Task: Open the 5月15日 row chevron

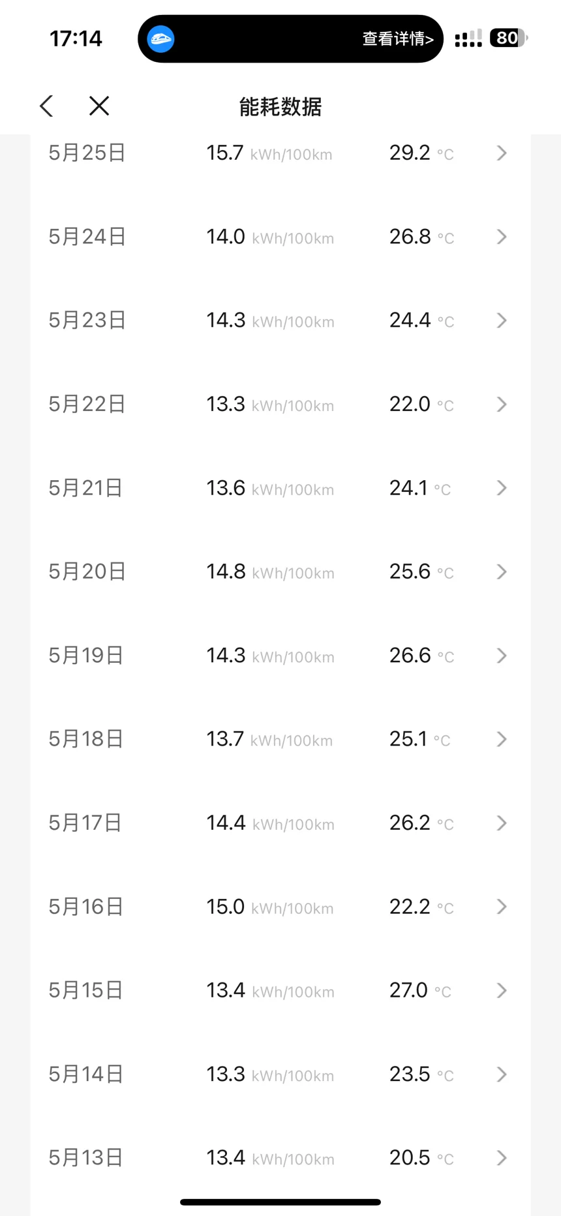Action: pos(502,990)
